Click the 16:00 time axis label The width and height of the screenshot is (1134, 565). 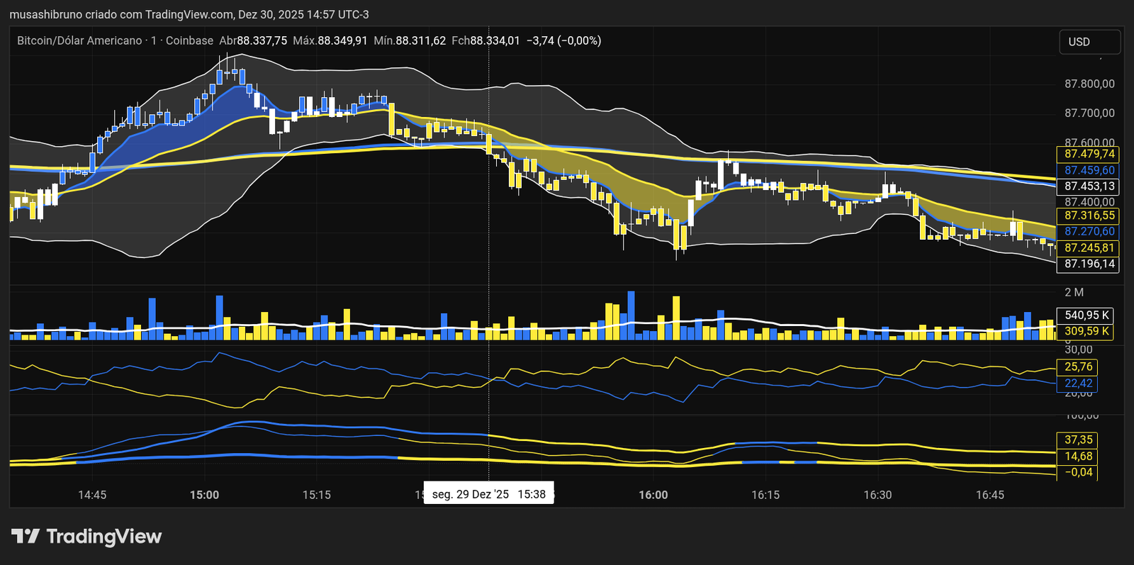pyautogui.click(x=653, y=495)
